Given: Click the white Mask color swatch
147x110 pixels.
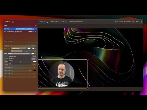Looking at the screenshot, I should [x=33, y=54].
